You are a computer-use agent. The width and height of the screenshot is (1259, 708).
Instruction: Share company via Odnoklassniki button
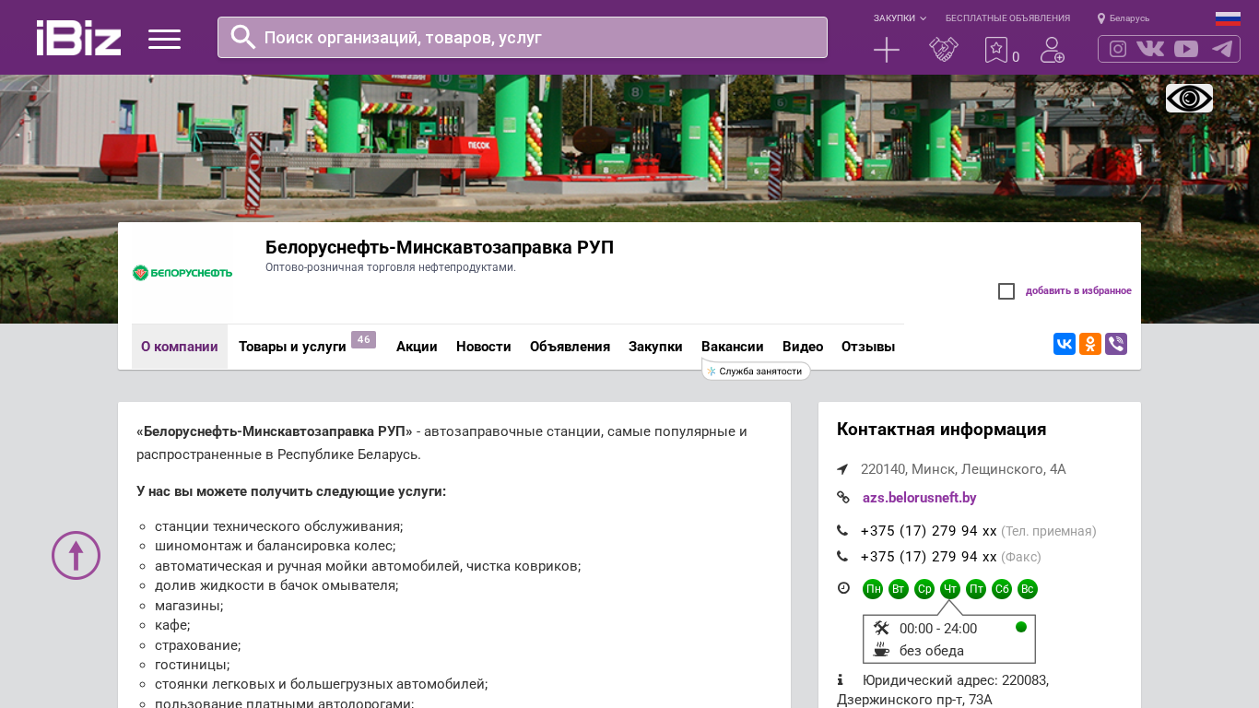click(1090, 344)
